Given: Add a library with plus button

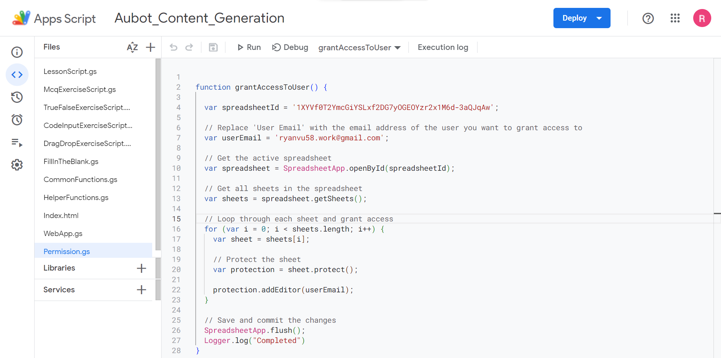Looking at the screenshot, I should click(x=141, y=268).
